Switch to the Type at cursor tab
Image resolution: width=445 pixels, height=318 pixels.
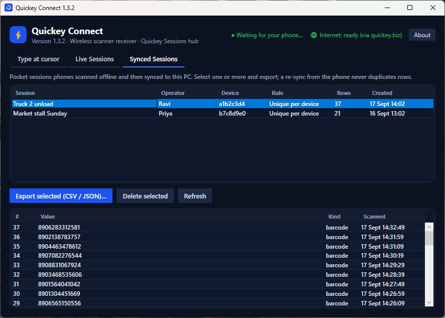click(38, 59)
